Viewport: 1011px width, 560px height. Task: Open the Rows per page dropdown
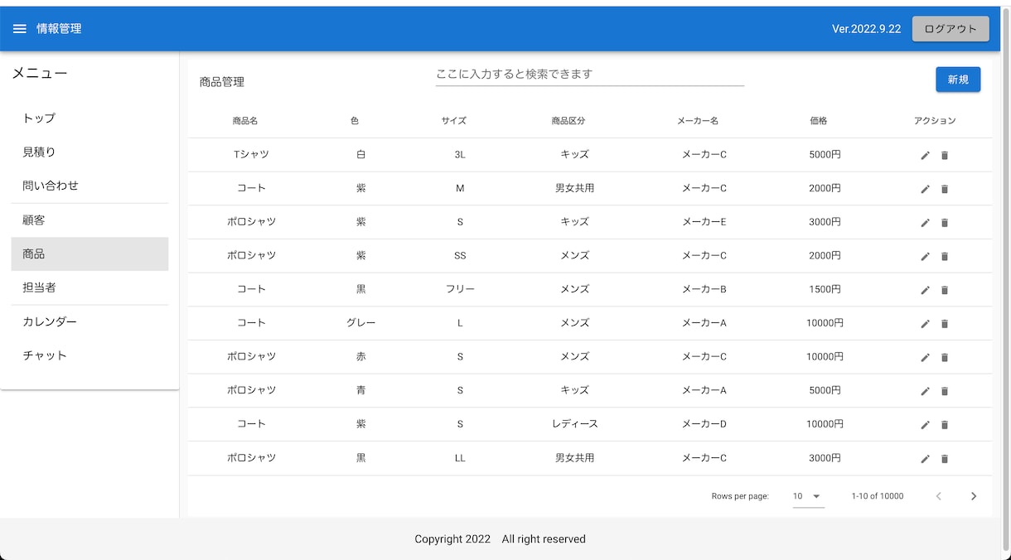tap(808, 496)
